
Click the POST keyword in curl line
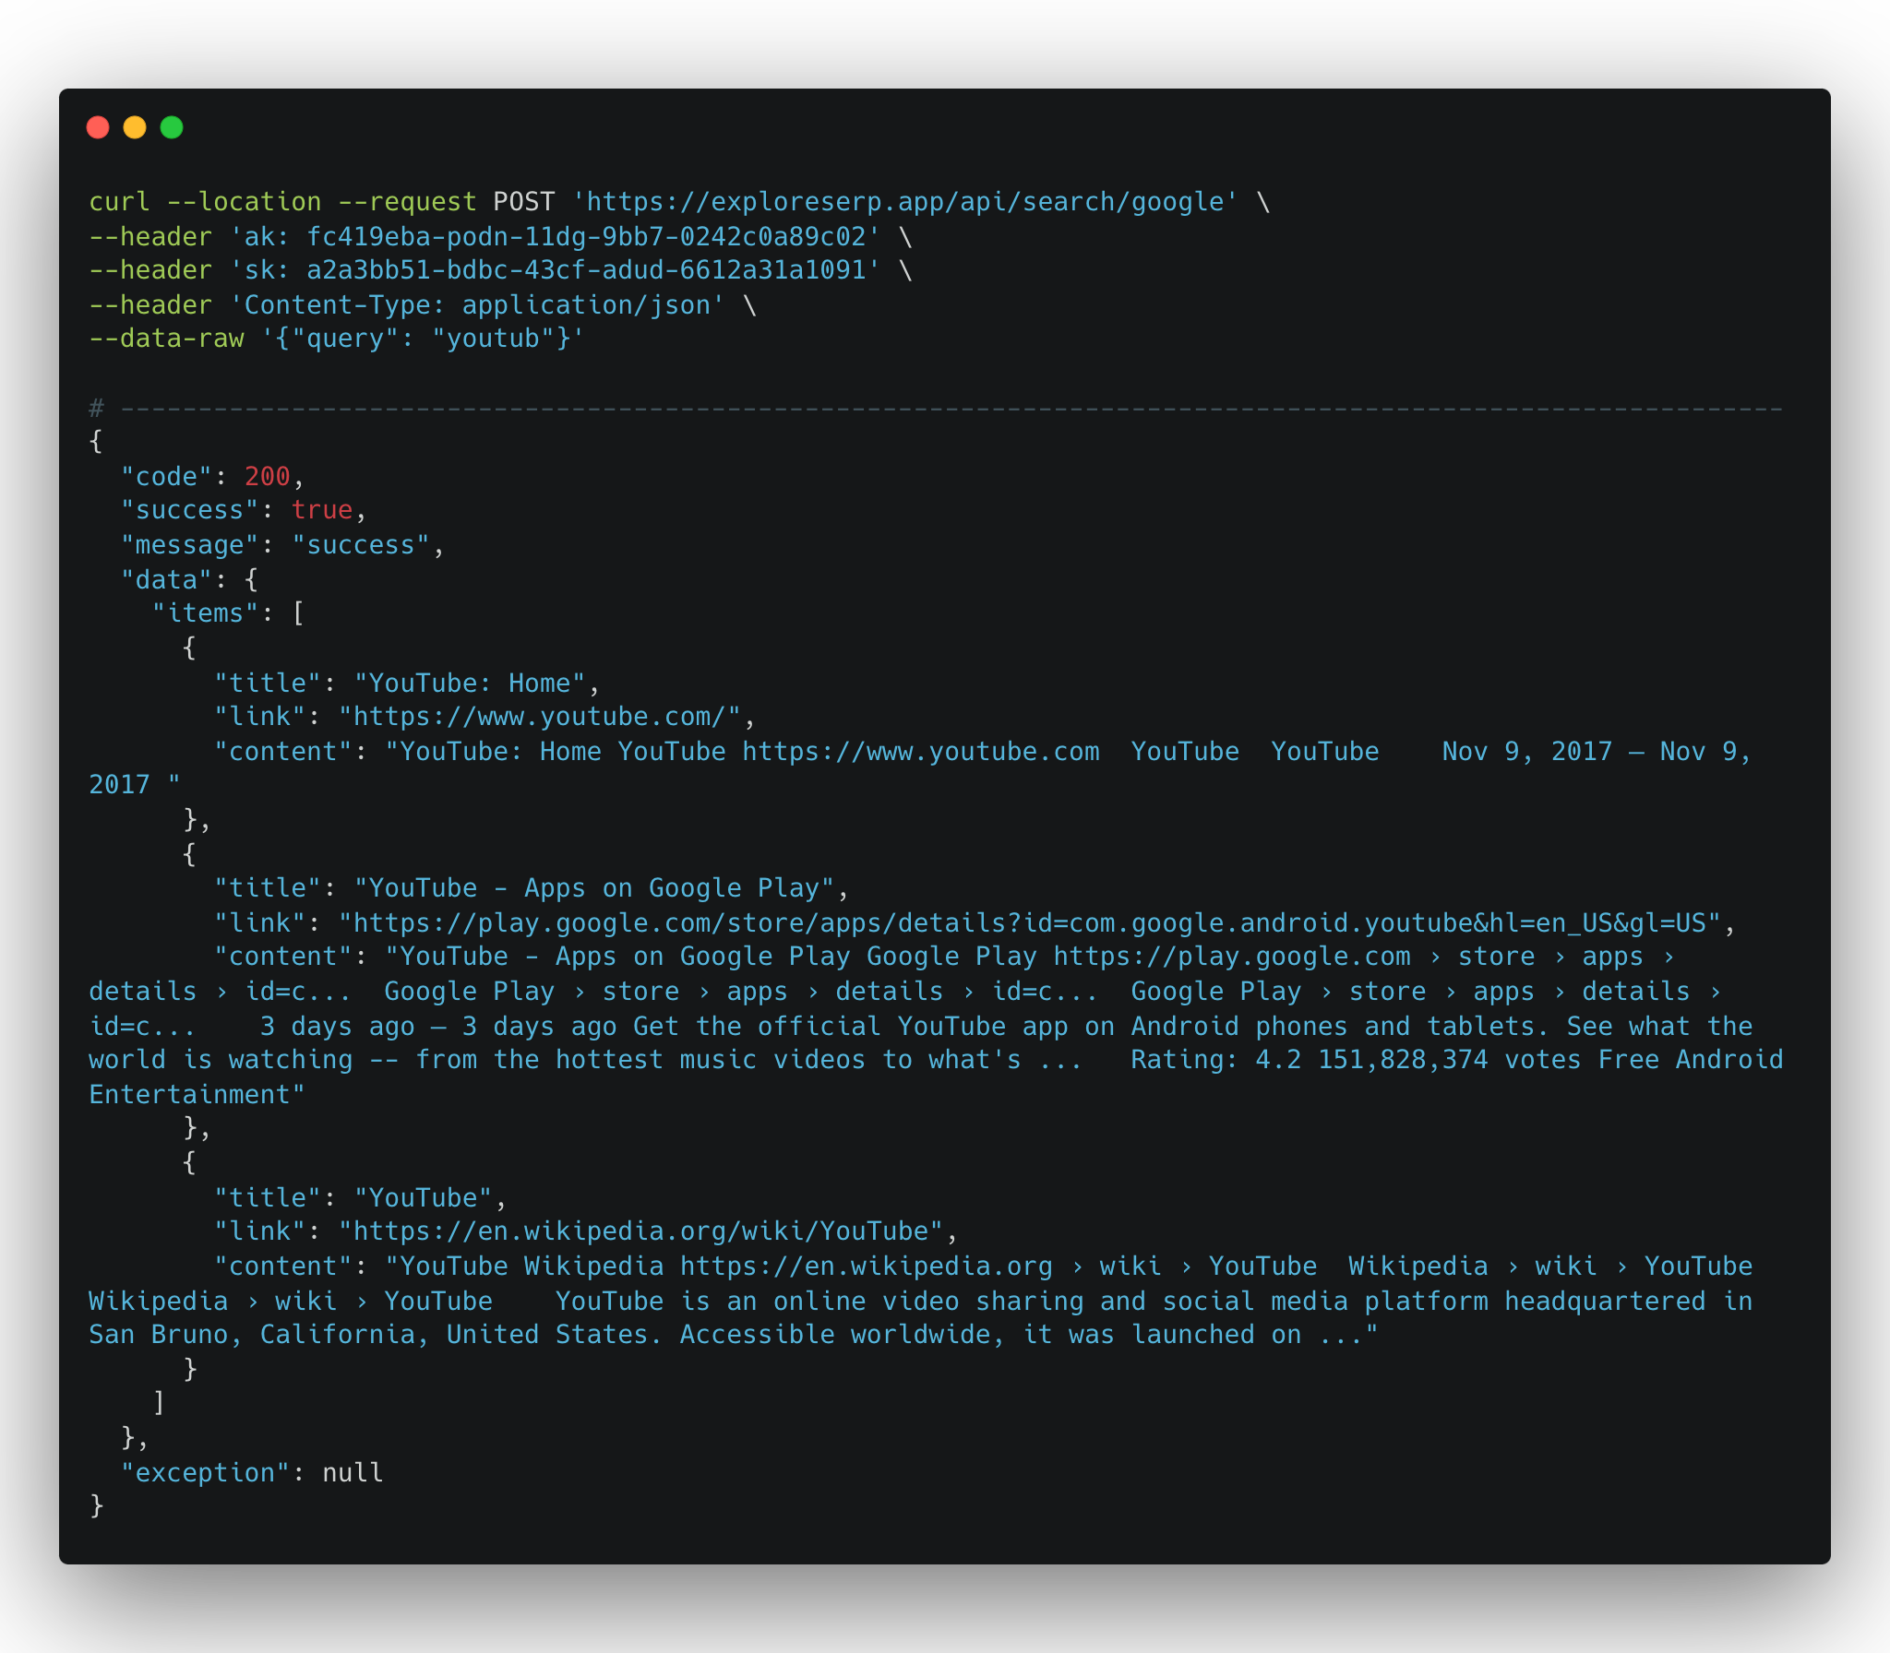coord(524,202)
